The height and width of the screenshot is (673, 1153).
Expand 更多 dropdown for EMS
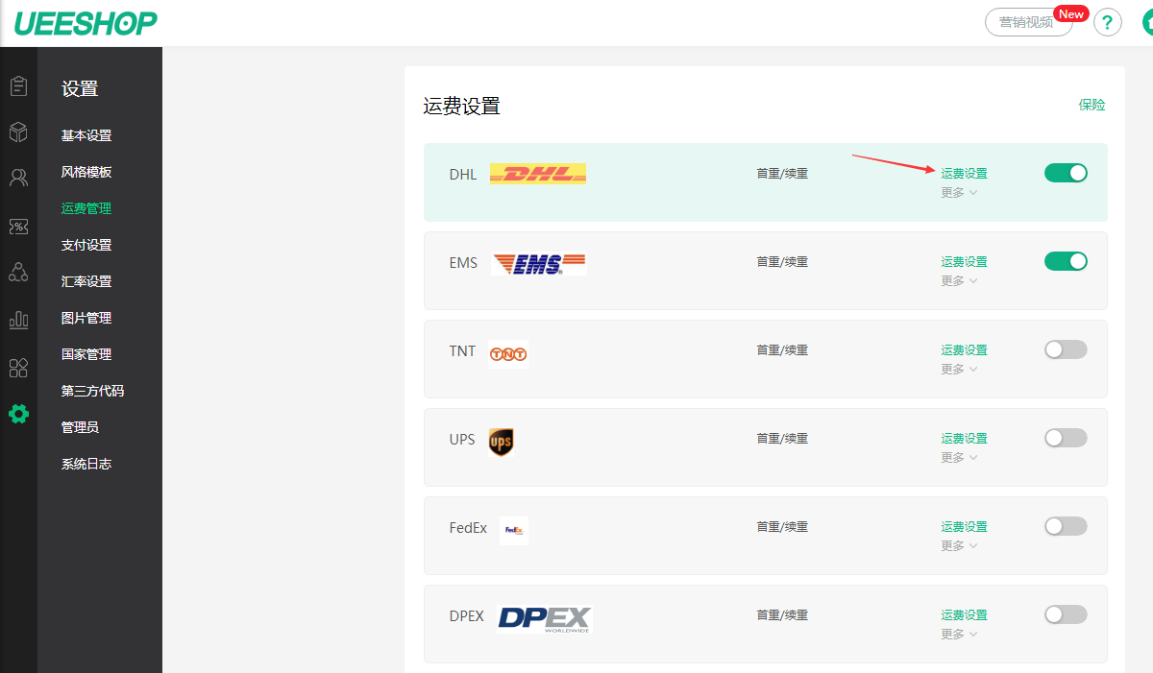coord(959,280)
